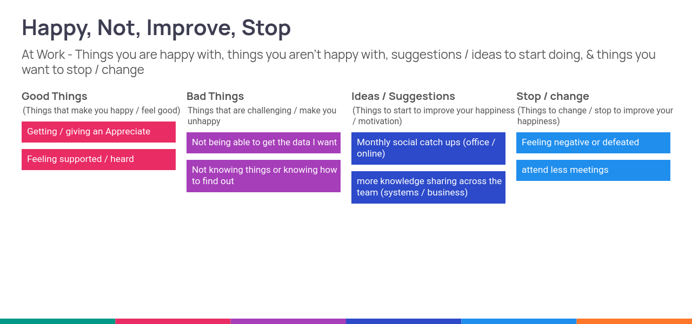Image resolution: width=692 pixels, height=324 pixels.
Task: Open 'more knowledge sharing across the team' card
Action: (x=428, y=187)
